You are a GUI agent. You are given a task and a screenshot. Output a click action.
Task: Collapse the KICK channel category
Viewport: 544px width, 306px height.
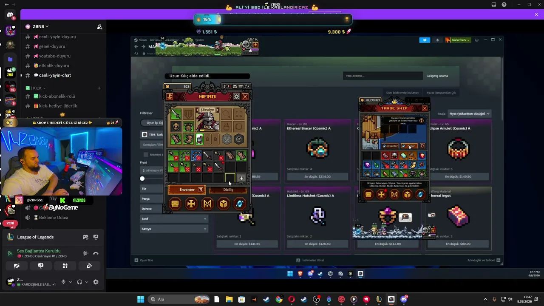point(37,88)
